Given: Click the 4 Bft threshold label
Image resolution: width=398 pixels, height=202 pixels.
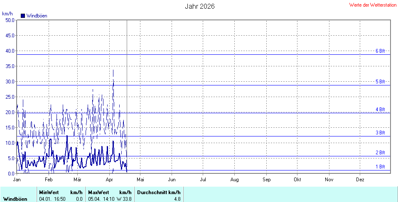Looking at the screenshot, I should click(x=380, y=110).
